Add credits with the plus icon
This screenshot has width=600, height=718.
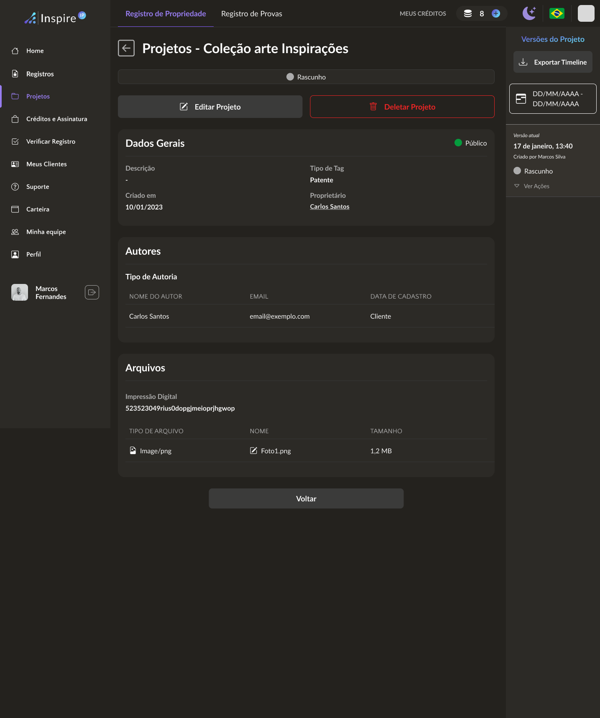496,13
